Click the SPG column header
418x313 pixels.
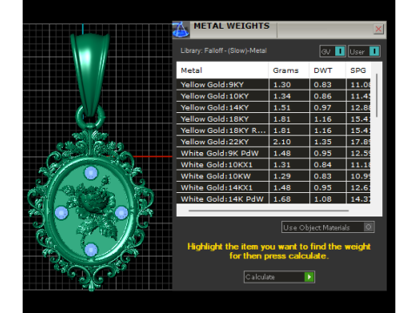click(x=358, y=70)
